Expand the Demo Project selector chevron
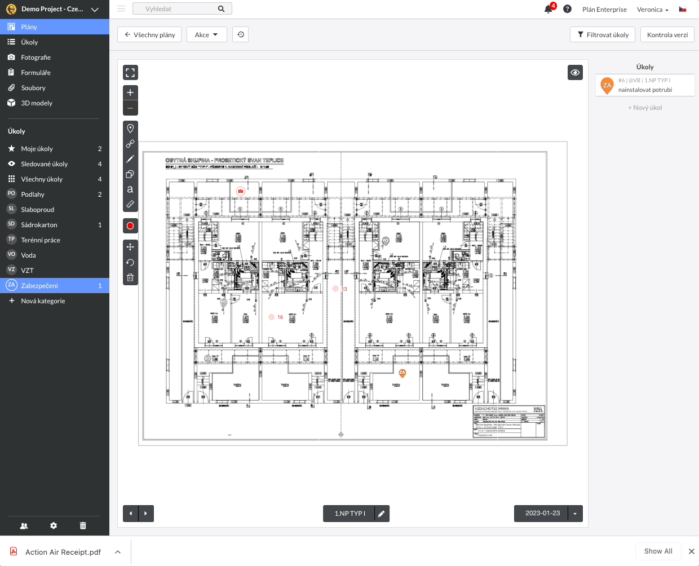This screenshot has height=566, width=699. (95, 10)
